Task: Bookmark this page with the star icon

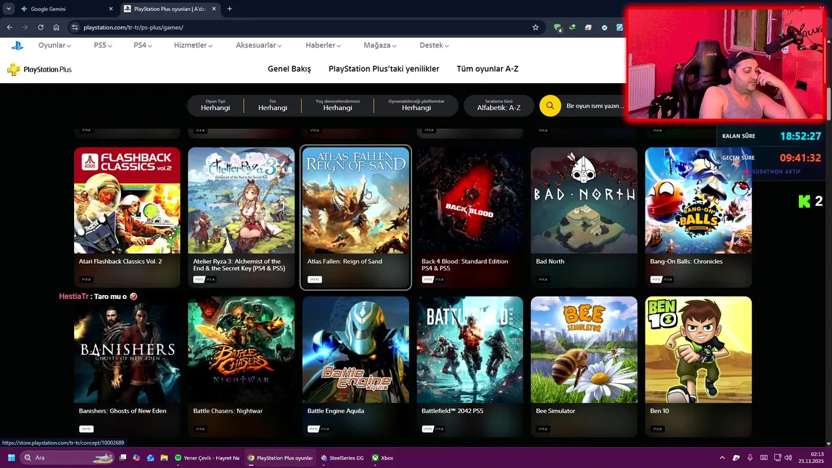Action: click(x=536, y=27)
